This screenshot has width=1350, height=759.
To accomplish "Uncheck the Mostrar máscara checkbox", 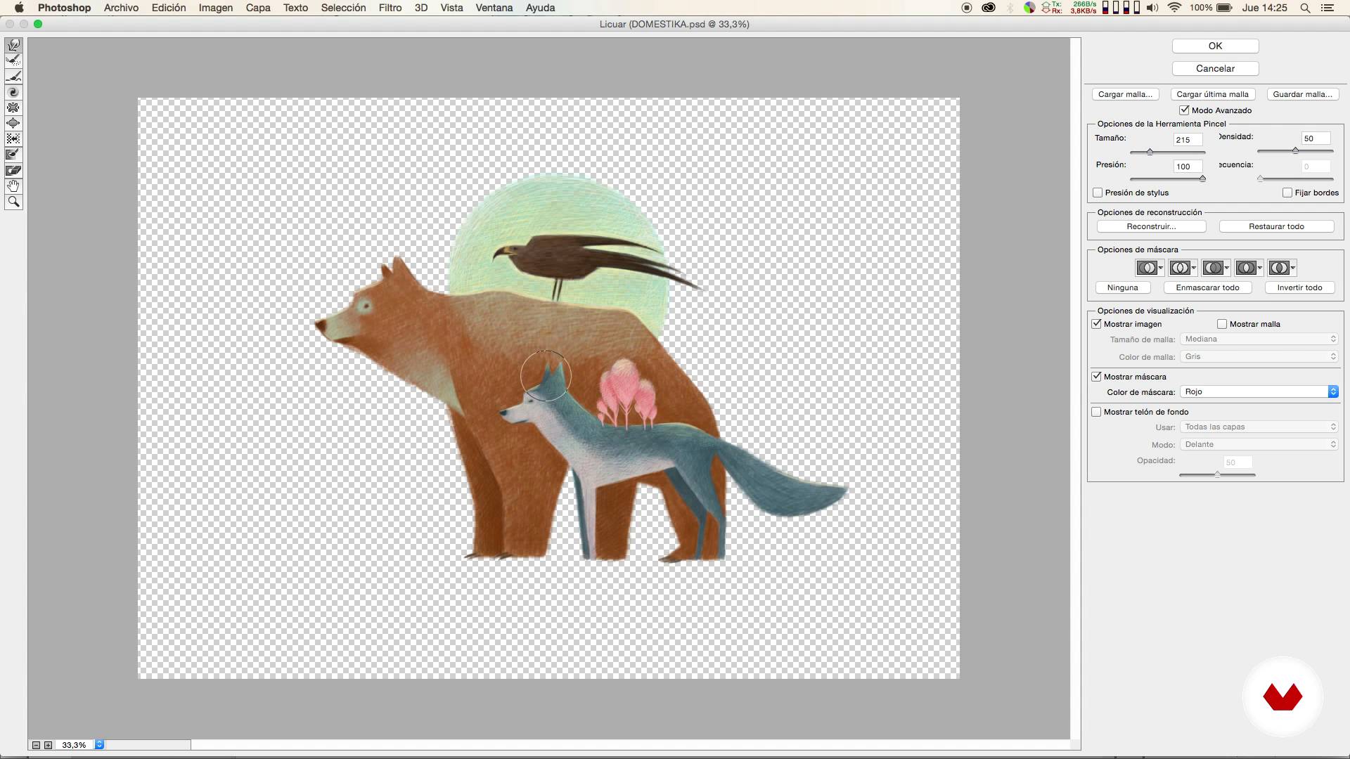I will [x=1096, y=377].
